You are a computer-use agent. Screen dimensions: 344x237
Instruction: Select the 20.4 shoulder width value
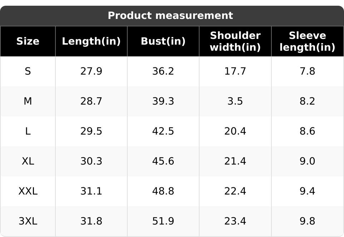(x=235, y=131)
